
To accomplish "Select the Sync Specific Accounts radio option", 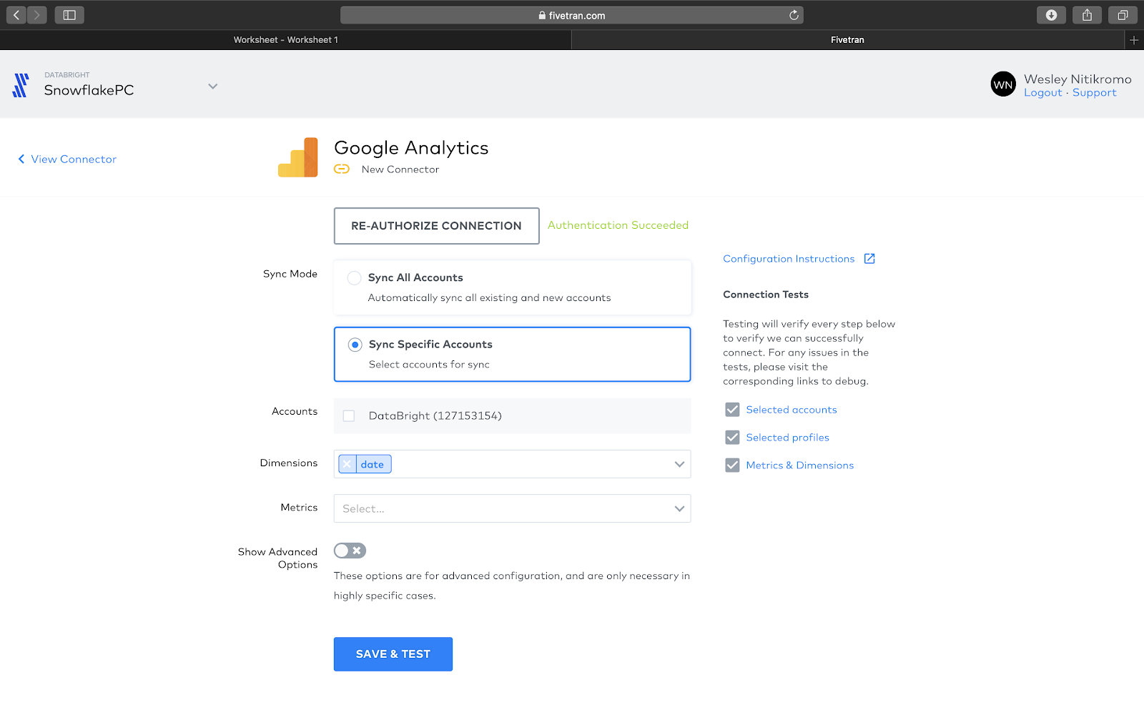I will tap(355, 345).
